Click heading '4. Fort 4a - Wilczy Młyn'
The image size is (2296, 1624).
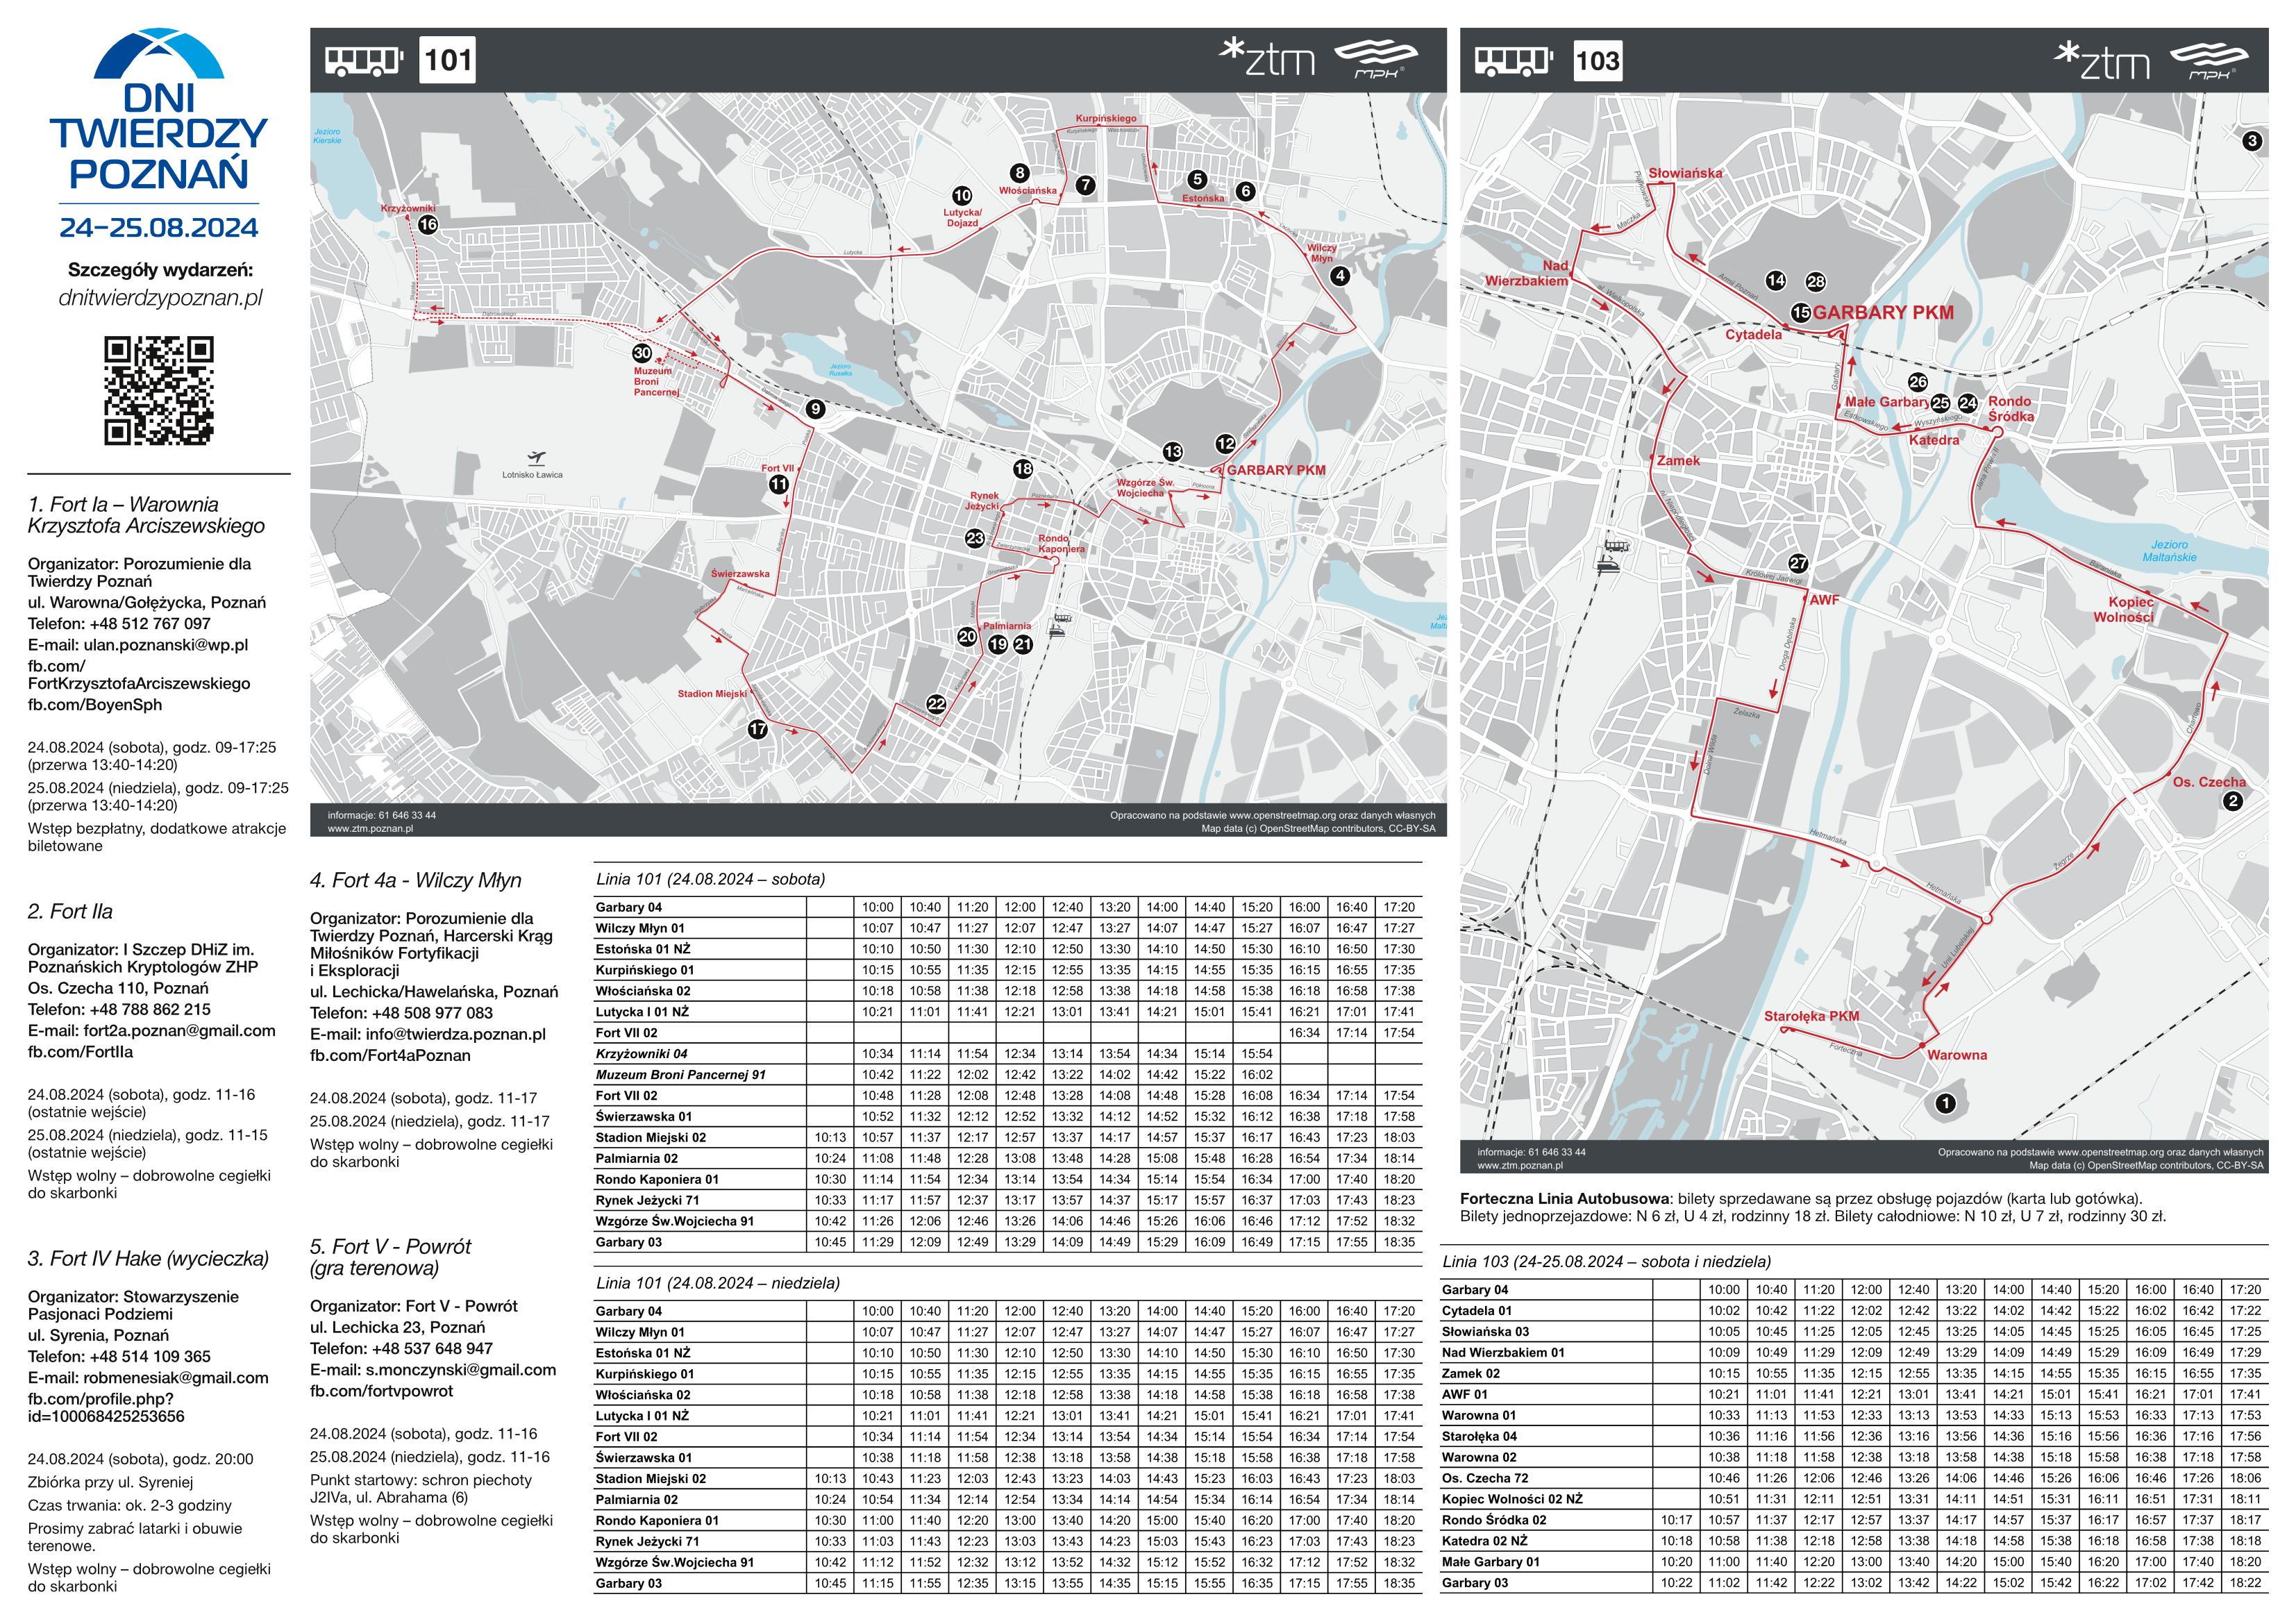[x=416, y=880]
